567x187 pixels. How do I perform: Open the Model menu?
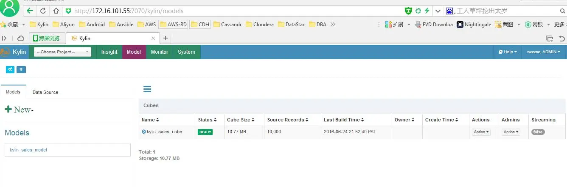pyautogui.click(x=134, y=52)
